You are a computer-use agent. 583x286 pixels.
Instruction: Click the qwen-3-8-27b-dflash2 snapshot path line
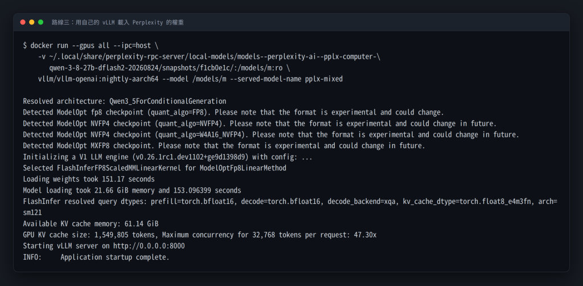(170, 68)
